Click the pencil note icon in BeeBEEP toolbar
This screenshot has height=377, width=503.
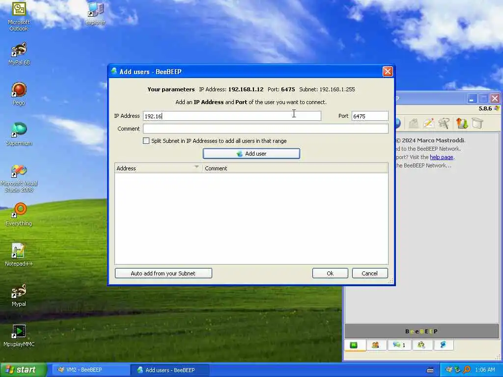tap(429, 123)
